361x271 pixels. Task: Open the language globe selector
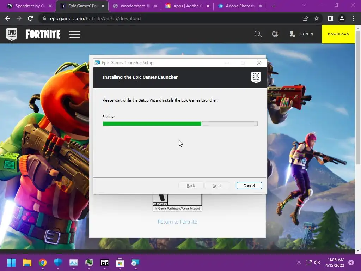[x=275, y=34]
